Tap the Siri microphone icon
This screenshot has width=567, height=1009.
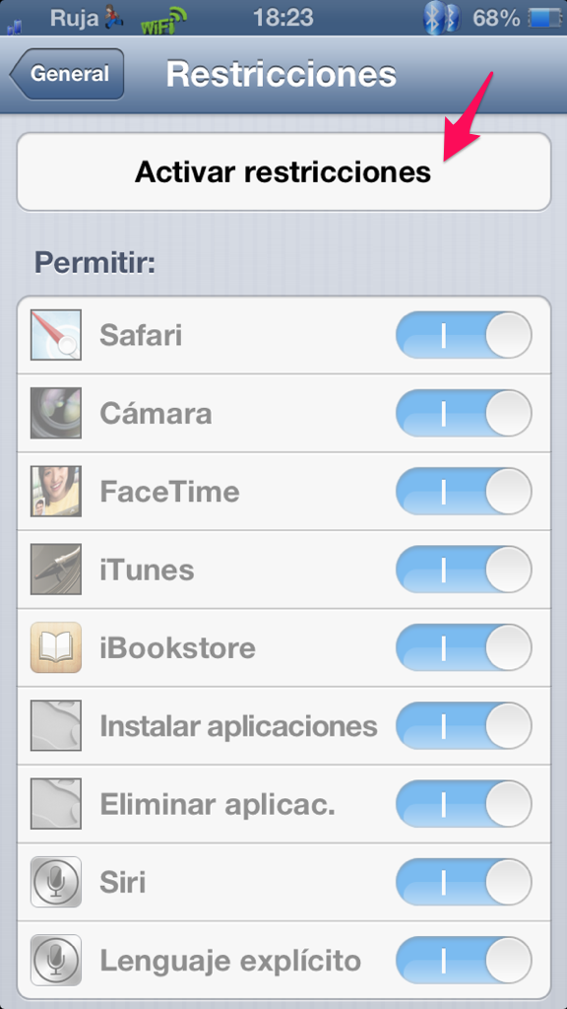pos(56,882)
